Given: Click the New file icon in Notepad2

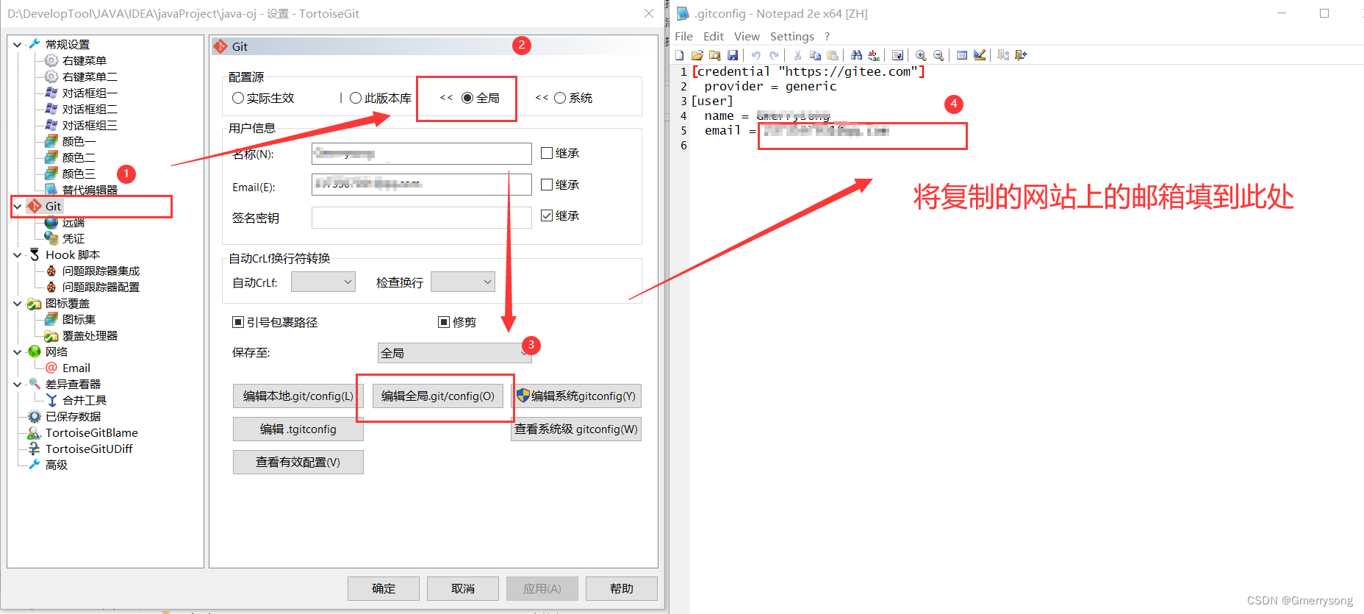Looking at the screenshot, I should [x=680, y=55].
